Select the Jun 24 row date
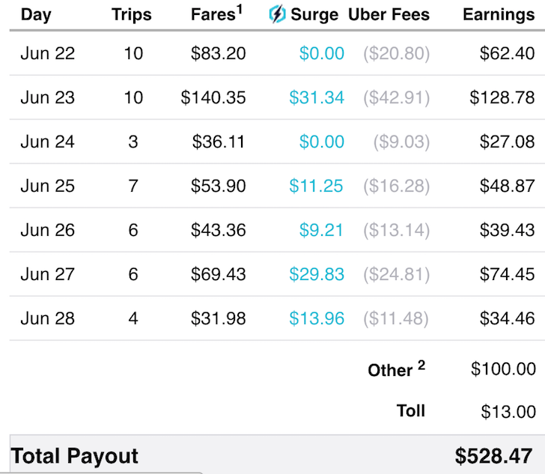The width and height of the screenshot is (545, 474). tap(48, 142)
